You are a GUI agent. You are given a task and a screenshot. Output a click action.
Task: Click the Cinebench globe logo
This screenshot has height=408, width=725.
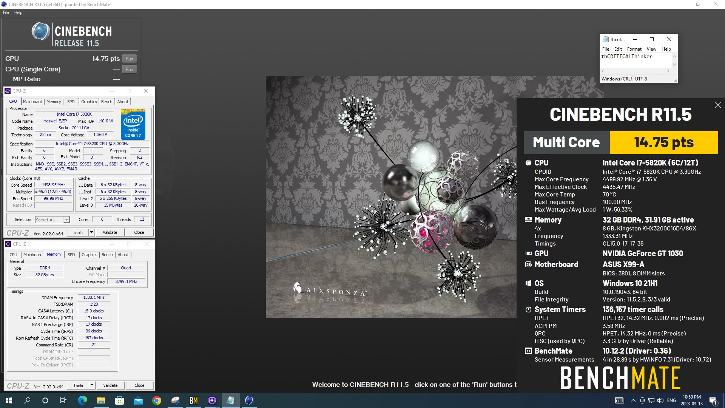pos(41,31)
